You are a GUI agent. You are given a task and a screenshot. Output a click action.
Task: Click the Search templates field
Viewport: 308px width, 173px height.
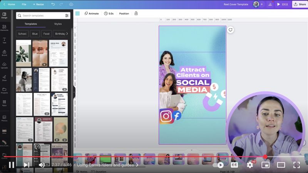tap(43, 15)
